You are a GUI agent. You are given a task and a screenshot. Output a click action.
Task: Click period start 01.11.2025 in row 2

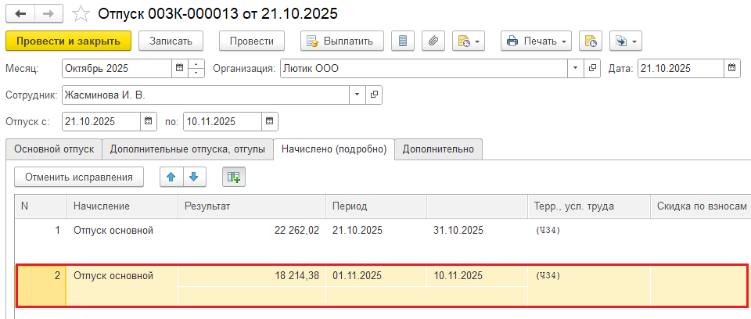358,276
